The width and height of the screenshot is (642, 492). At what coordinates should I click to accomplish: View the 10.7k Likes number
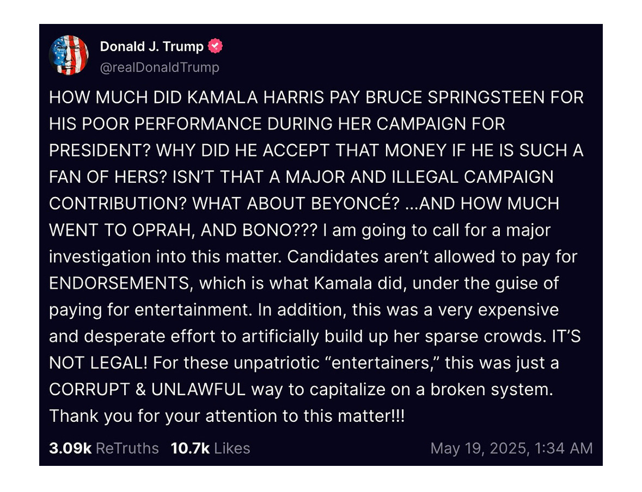190,448
